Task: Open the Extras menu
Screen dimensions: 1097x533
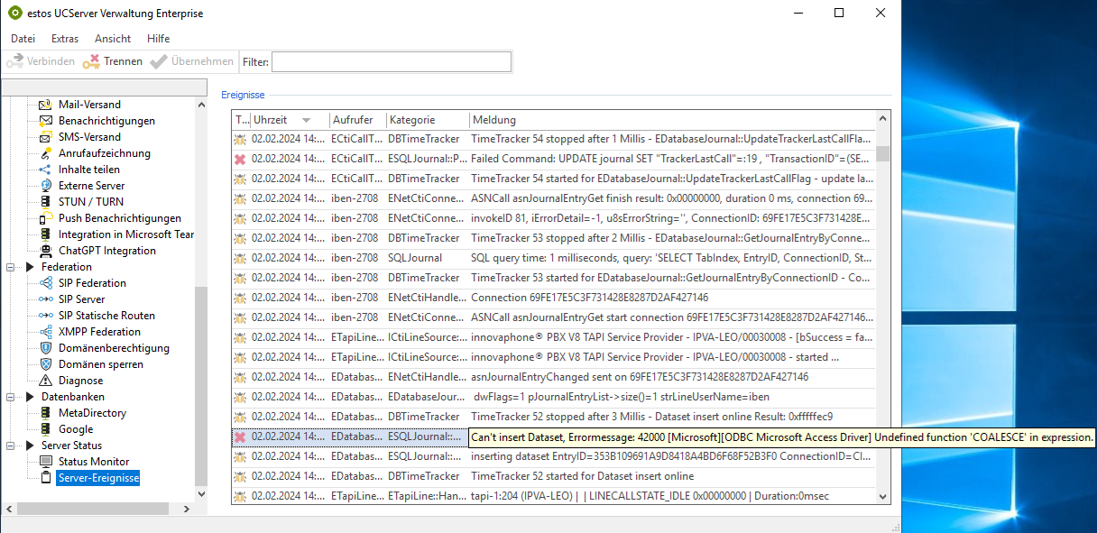Action: [x=65, y=39]
